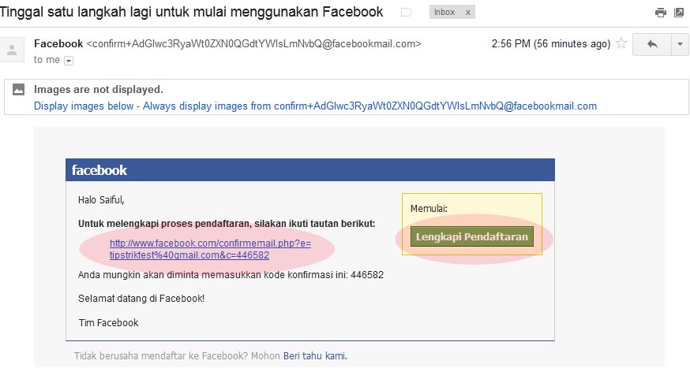Image resolution: width=690 pixels, height=368 pixels.
Task: Click the images not displayed picture icon
Action: tap(18, 89)
